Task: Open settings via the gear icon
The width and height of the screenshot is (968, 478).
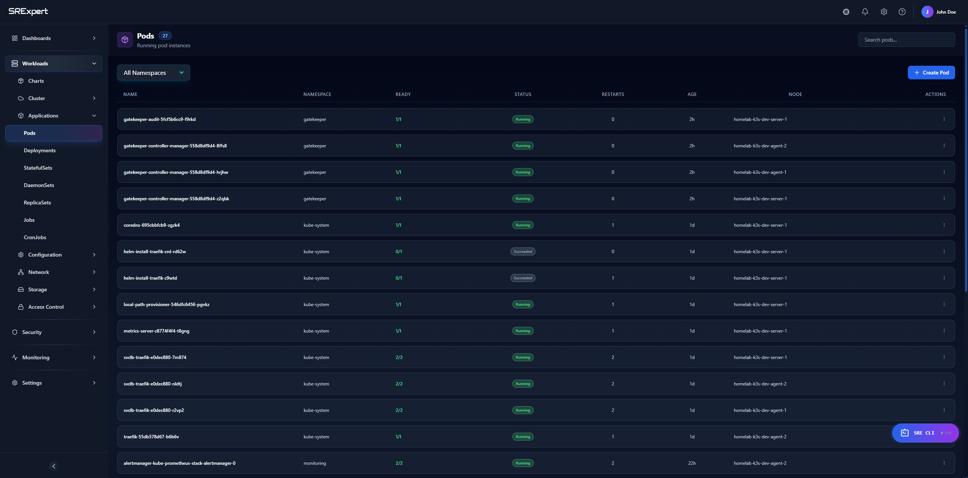Action: [884, 12]
